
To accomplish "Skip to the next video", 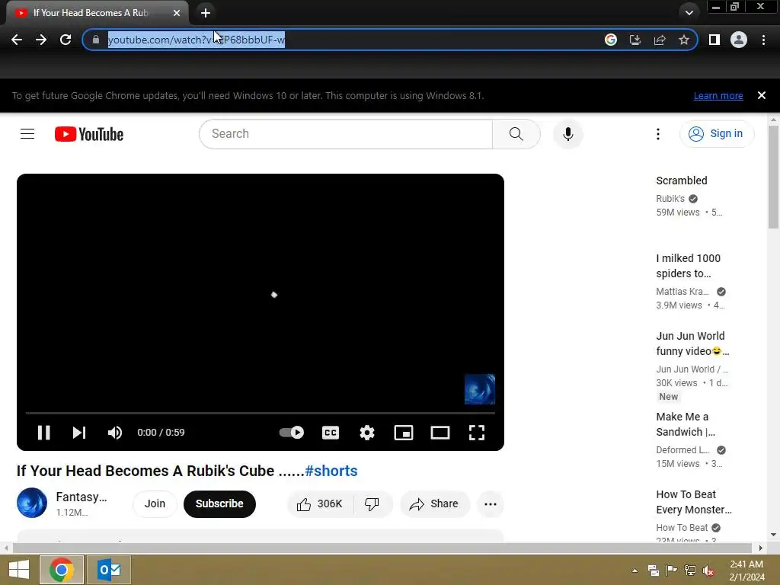I will pyautogui.click(x=79, y=433).
